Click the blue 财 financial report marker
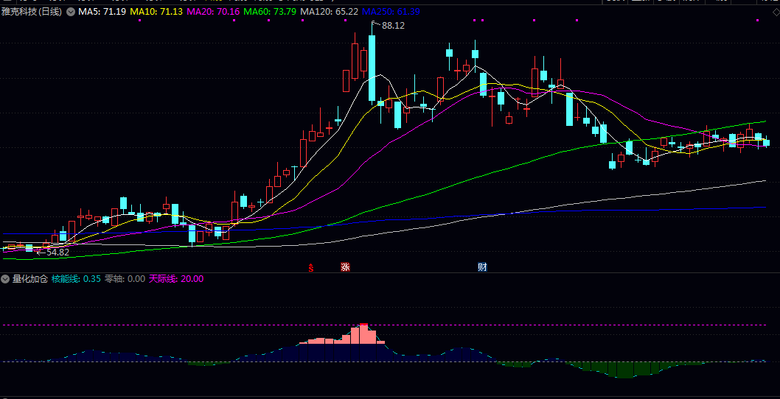 (x=482, y=267)
